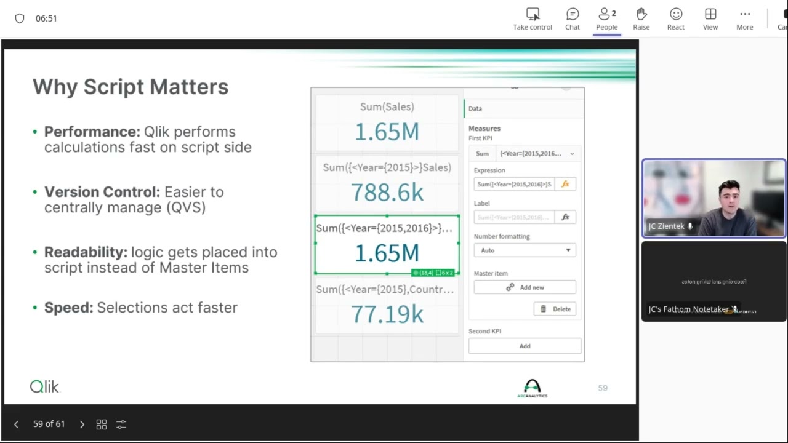Viewport: 788px width, 443px height.
Task: Click the 'Performance:' bullet text
Action: click(92, 132)
